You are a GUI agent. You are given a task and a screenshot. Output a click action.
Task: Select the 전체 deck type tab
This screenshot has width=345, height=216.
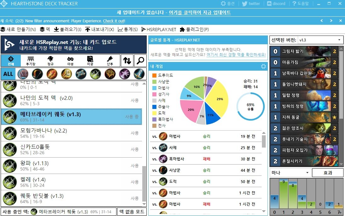tap(11, 61)
